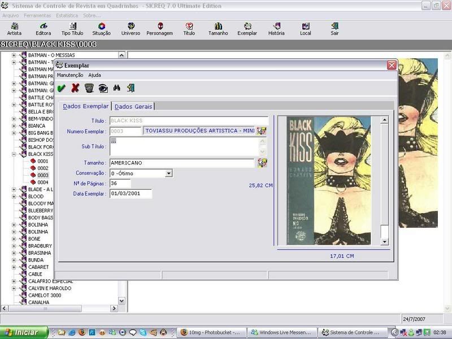Collapse the BLACK KISS tree node
The width and height of the screenshot is (452, 339).
point(14,154)
